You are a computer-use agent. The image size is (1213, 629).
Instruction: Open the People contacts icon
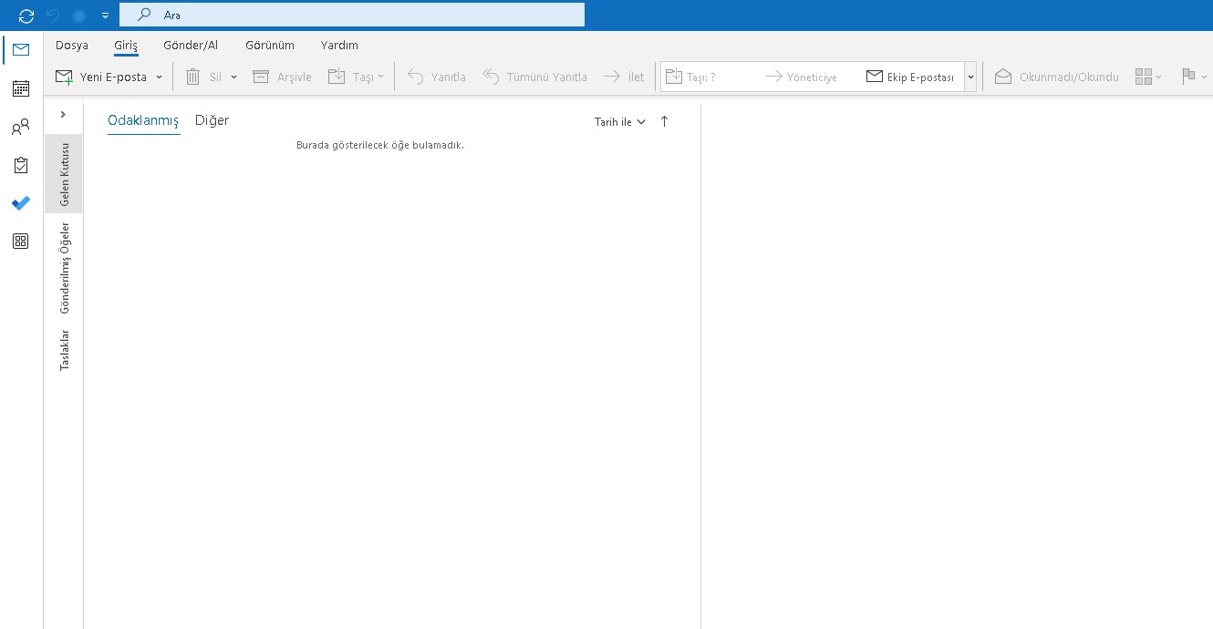[x=20, y=128]
